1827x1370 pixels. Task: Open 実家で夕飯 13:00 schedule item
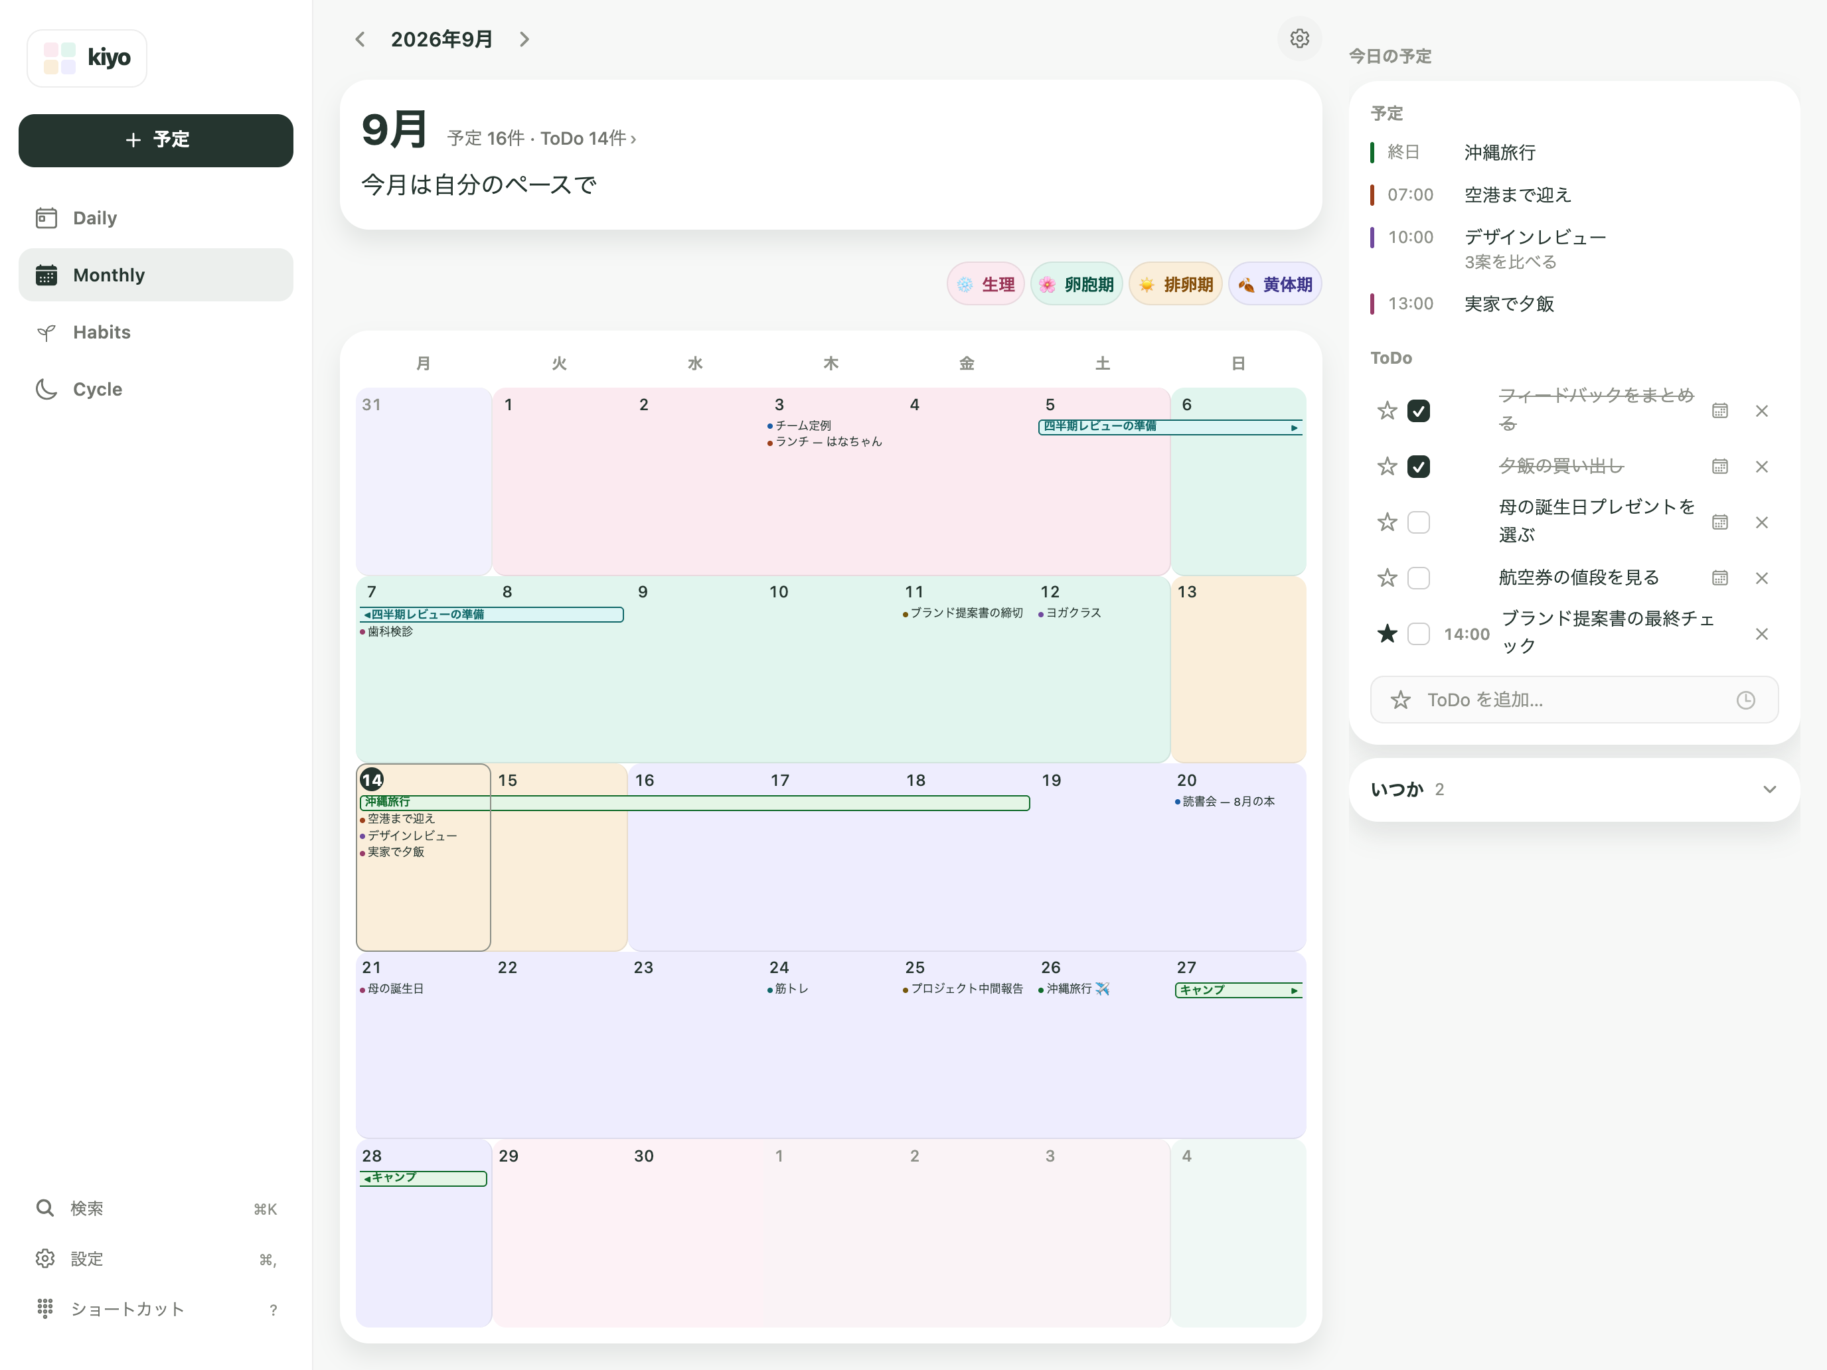coord(1574,304)
